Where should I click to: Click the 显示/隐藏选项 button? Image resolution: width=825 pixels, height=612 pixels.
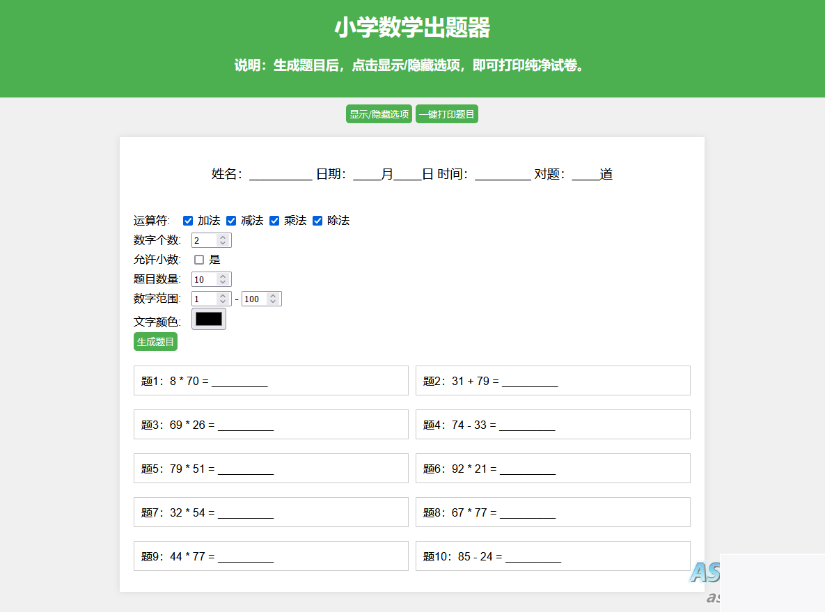pos(379,113)
